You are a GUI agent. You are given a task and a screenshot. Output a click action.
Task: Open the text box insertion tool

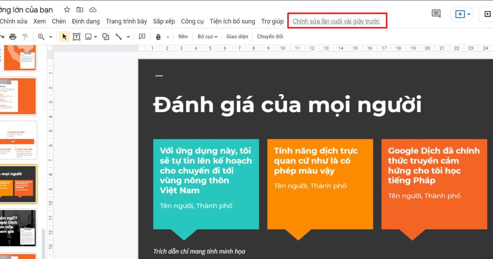[x=76, y=36]
